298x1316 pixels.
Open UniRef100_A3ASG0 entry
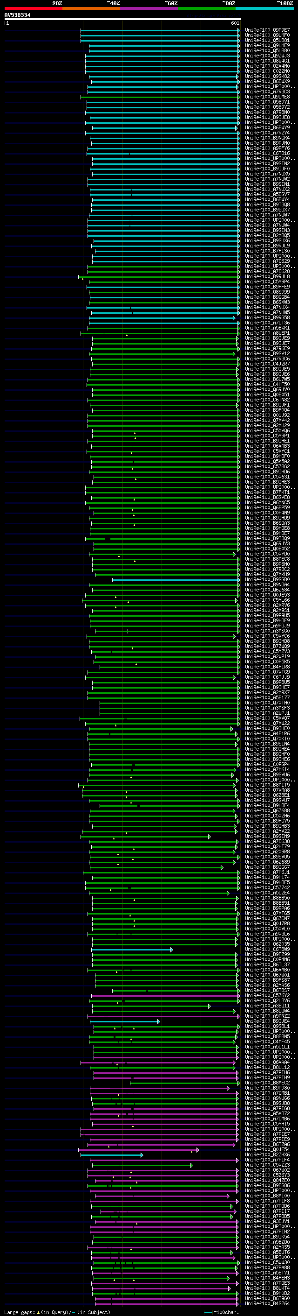tap(267, 631)
